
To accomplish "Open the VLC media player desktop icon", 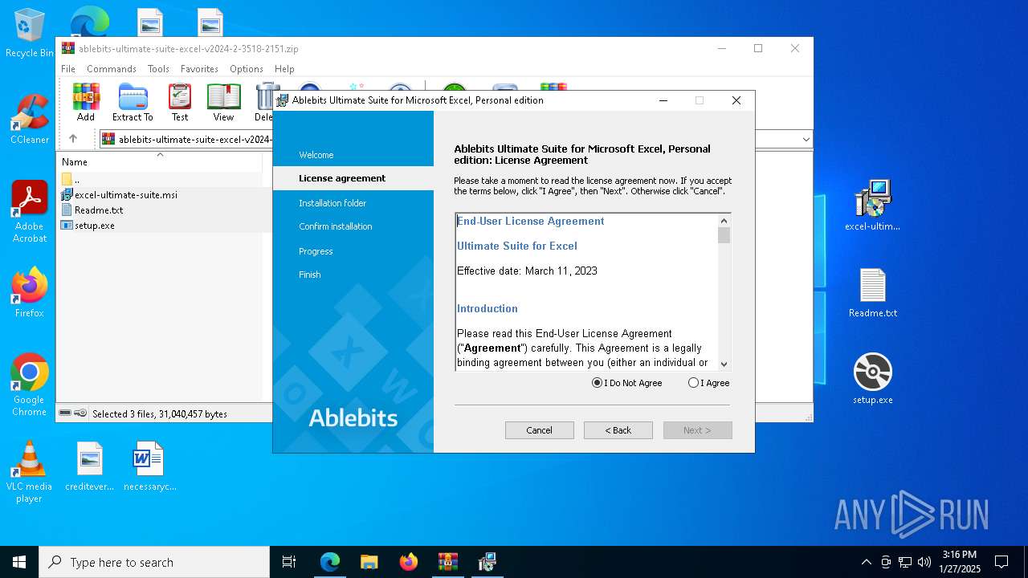I will (29, 472).
